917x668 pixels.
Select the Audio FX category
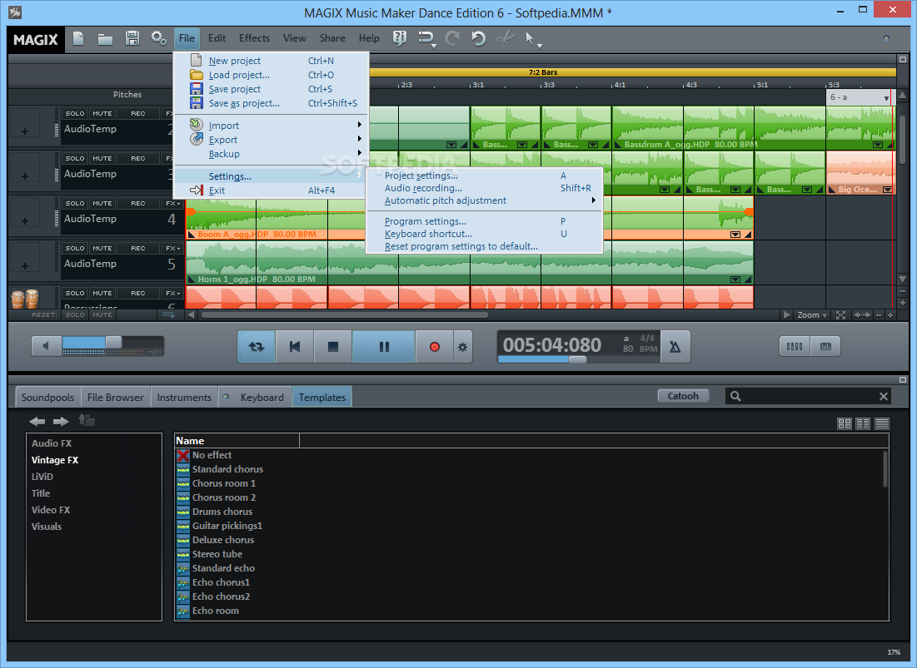pyautogui.click(x=52, y=443)
